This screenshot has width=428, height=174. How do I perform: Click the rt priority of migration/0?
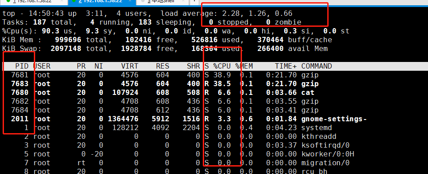coord(81,163)
